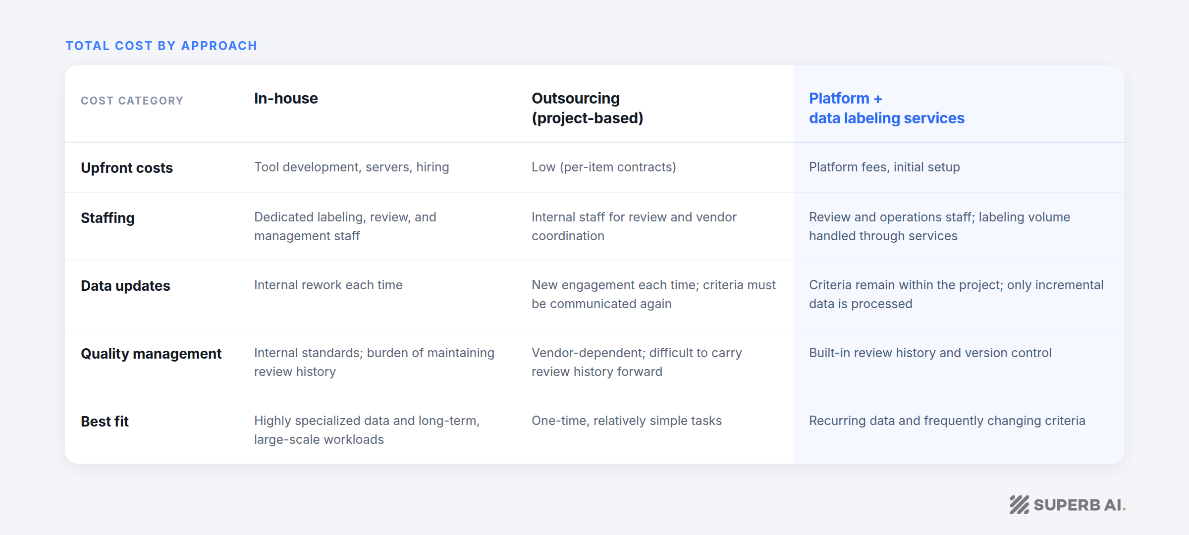Screen dimensions: 1189x535
Task: Click the Platform fees, initial setup cell
Action: coord(884,167)
